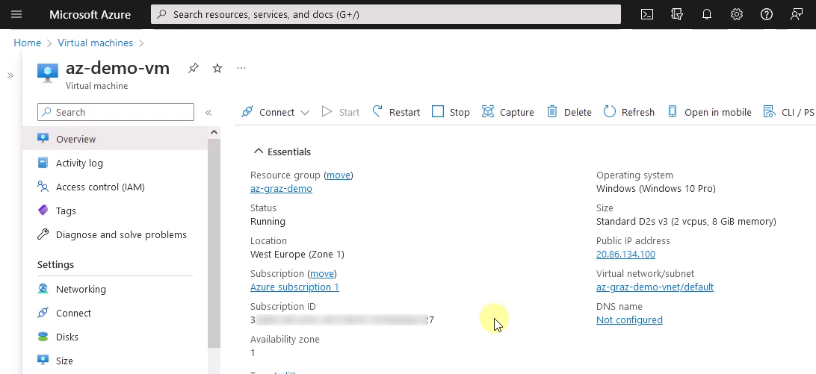The width and height of the screenshot is (816, 374).
Task: Open public IP address 20.86.134.100
Action: pyautogui.click(x=625, y=254)
